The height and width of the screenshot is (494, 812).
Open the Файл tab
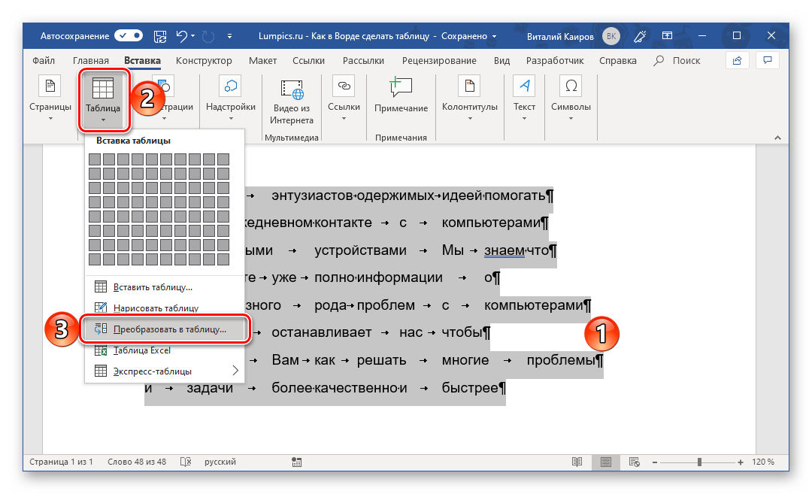point(44,61)
